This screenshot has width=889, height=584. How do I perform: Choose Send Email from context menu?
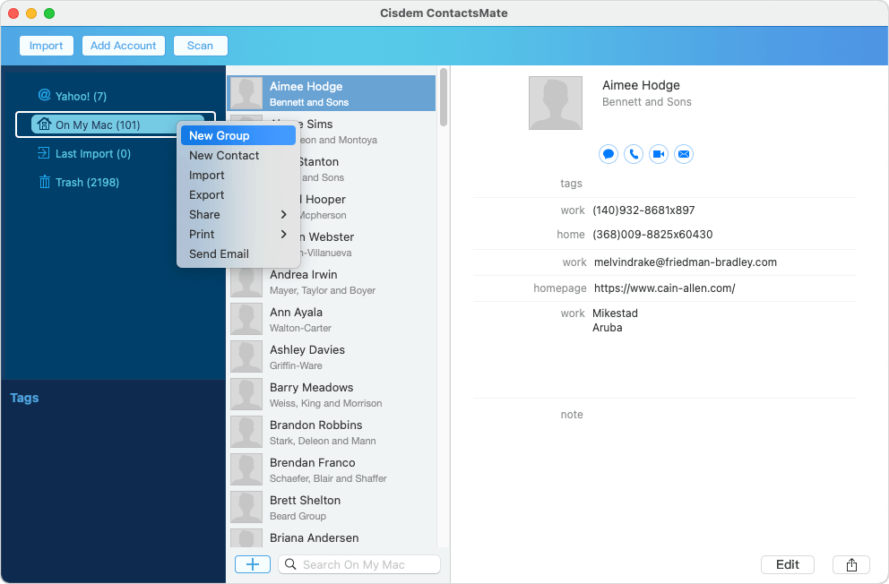click(238, 253)
